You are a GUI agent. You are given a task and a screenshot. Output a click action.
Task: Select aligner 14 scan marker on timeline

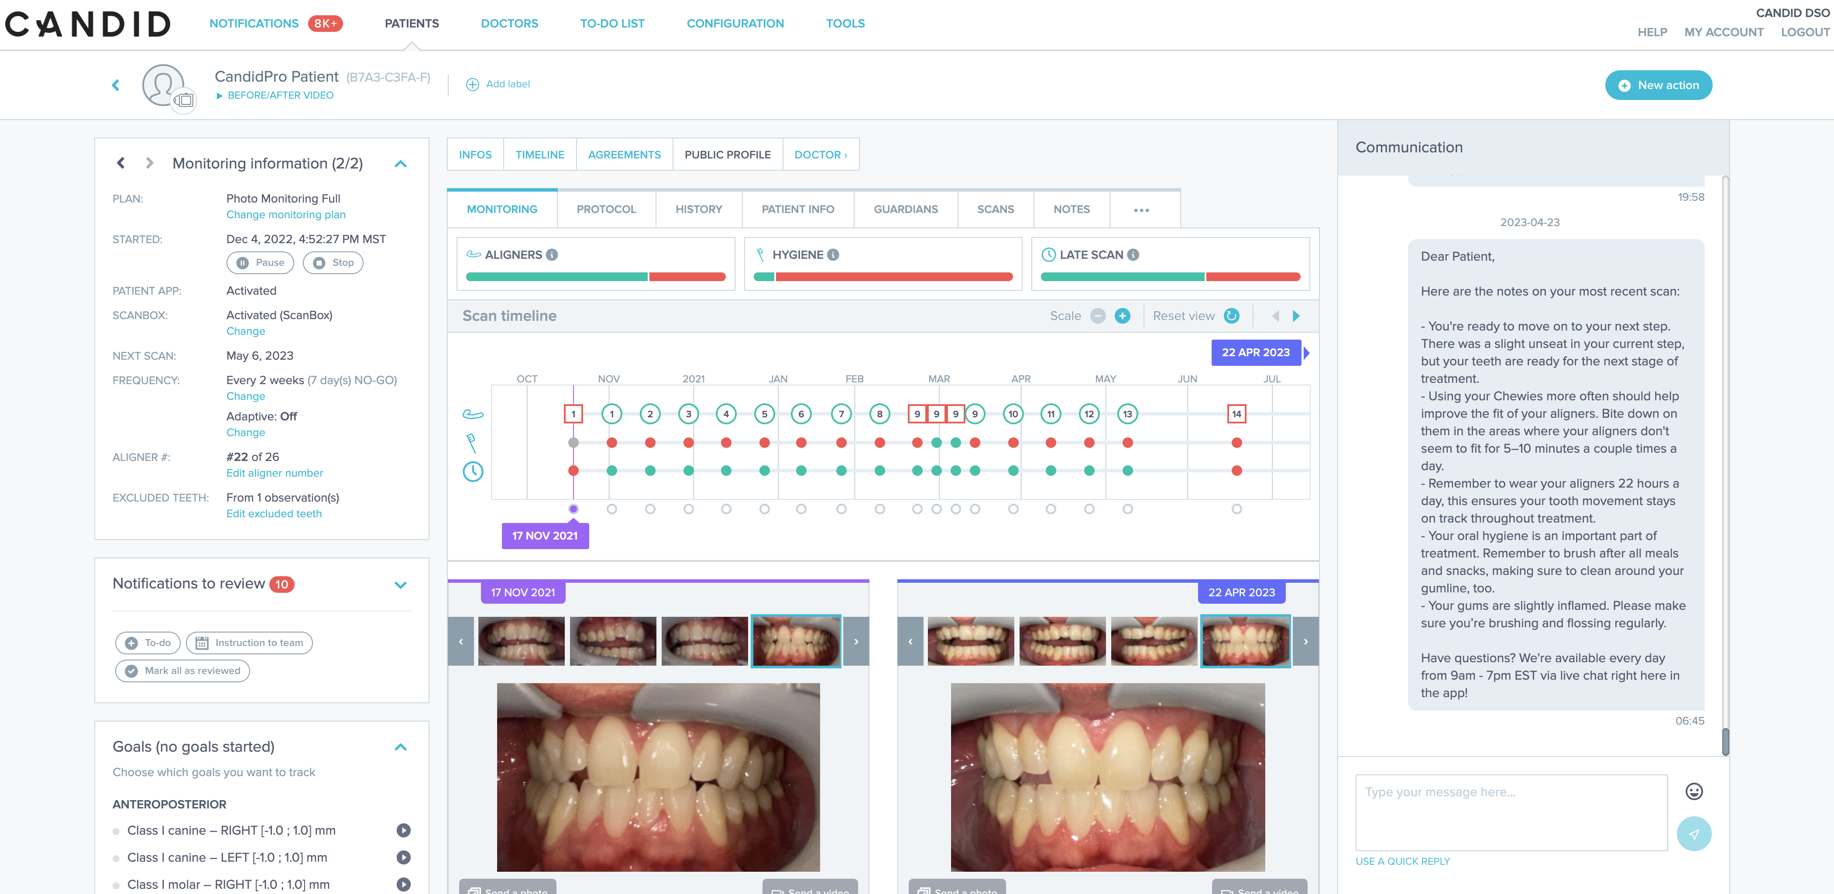pos(1236,413)
